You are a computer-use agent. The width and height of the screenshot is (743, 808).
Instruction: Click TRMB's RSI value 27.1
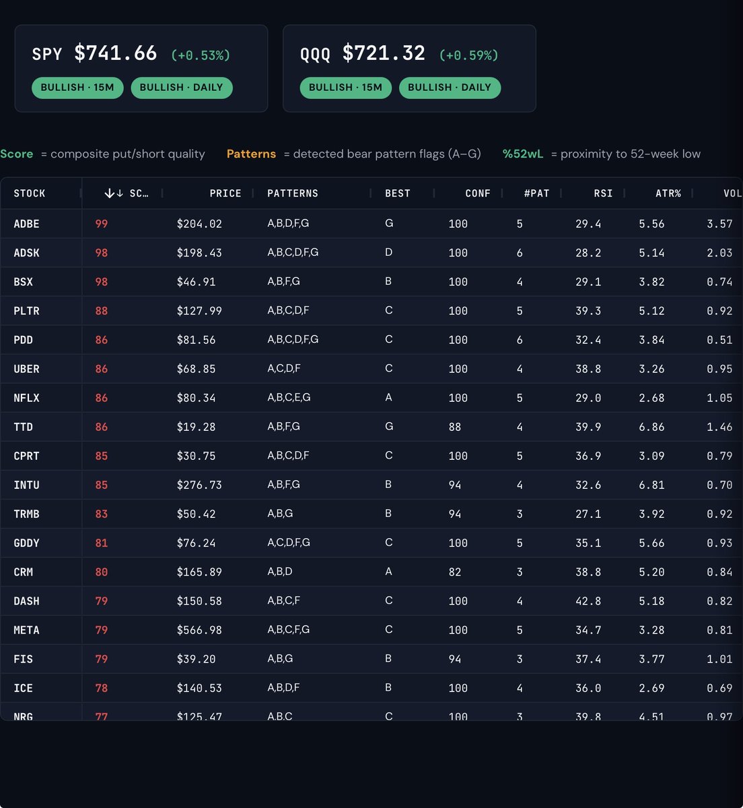[588, 514]
